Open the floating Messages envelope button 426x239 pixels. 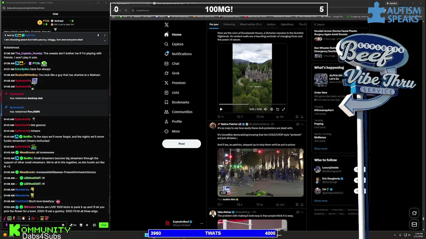click(414, 225)
